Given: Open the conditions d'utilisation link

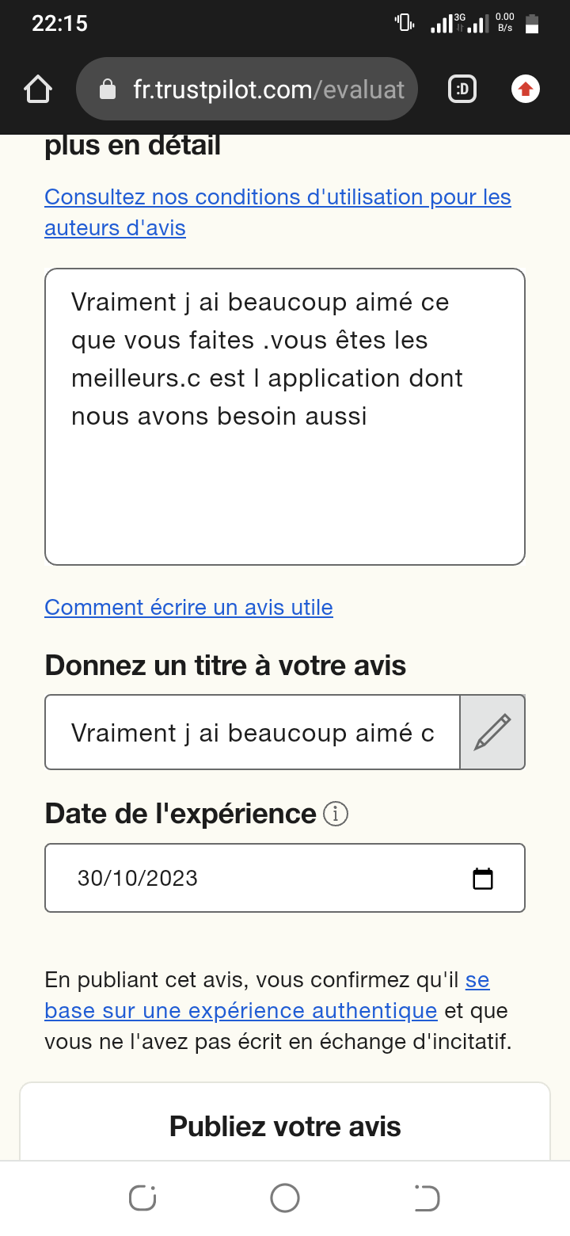Looking at the screenshot, I should (277, 197).
